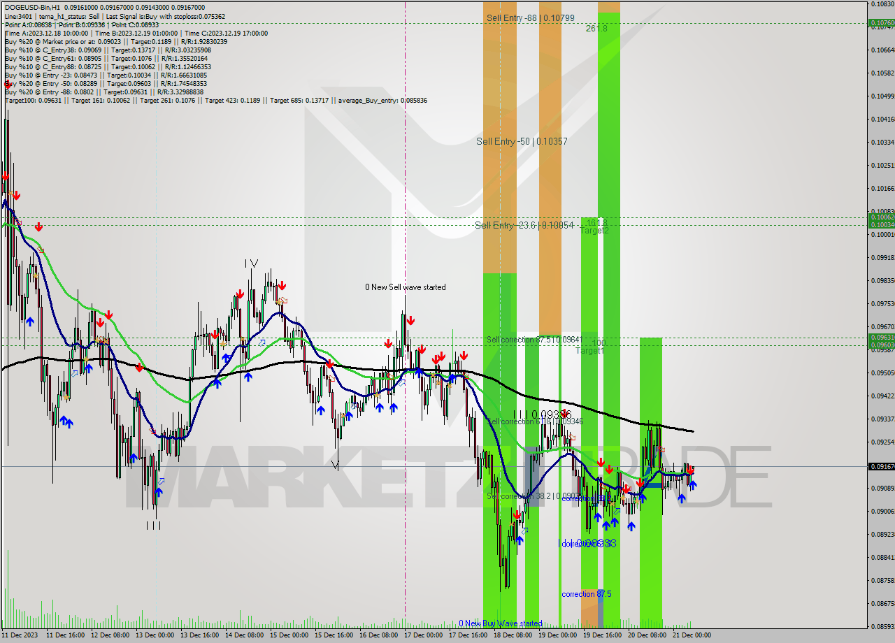Click the '18 Dec 08:00' time axis label

click(x=513, y=635)
